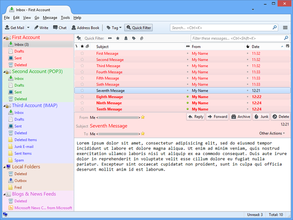
Task: Collapse the Second Account (POP3) tree
Action: tap(4, 72)
